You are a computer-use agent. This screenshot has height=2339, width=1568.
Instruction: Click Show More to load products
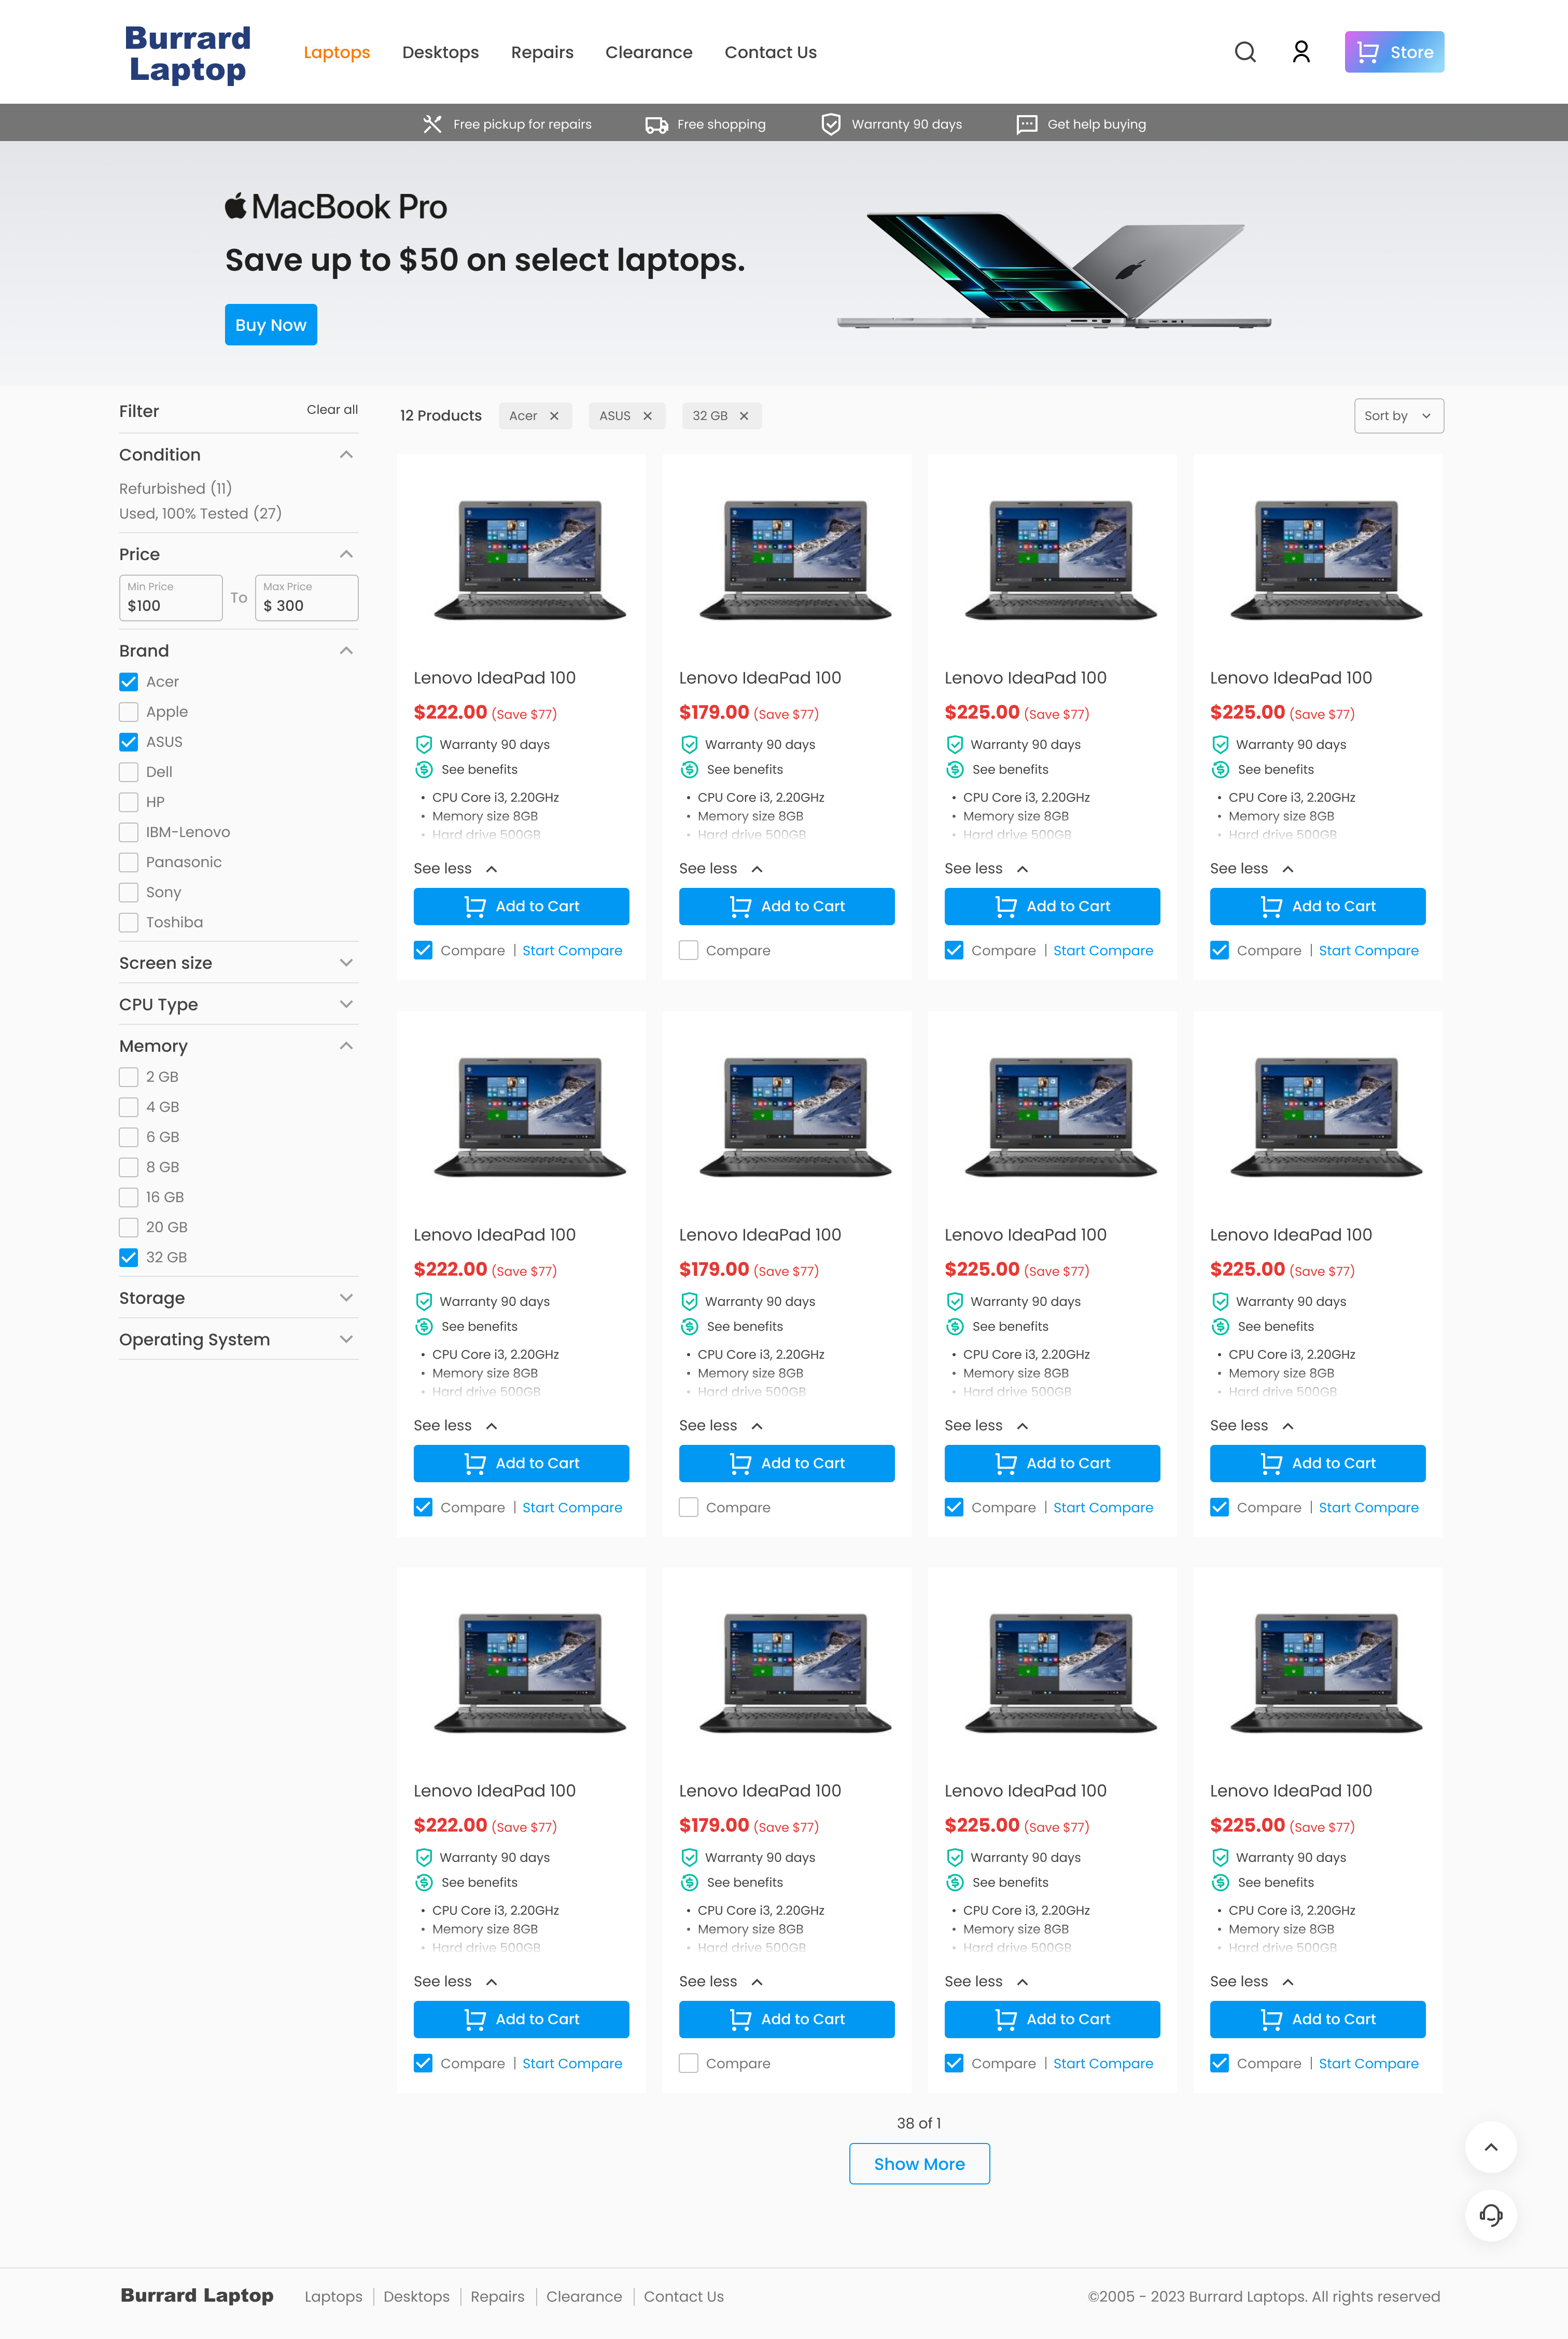click(x=919, y=2163)
